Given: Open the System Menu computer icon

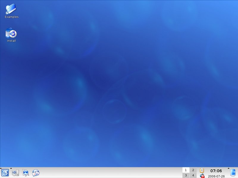Looking at the screenshot, I should (15, 173).
